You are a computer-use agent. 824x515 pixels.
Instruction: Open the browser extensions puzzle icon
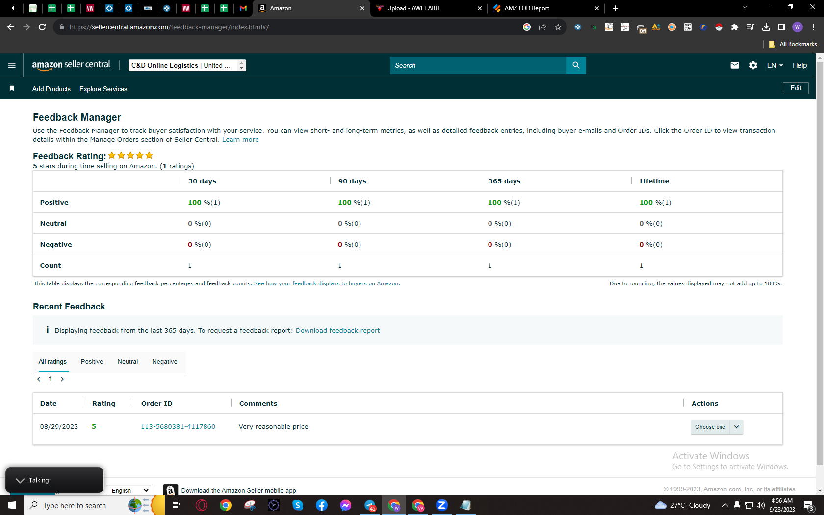coord(734,27)
